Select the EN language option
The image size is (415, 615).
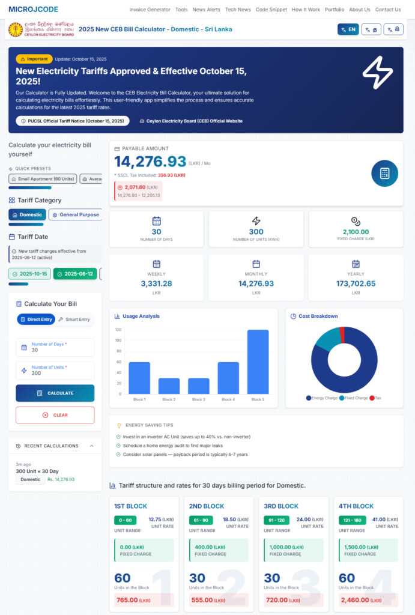[x=348, y=29]
